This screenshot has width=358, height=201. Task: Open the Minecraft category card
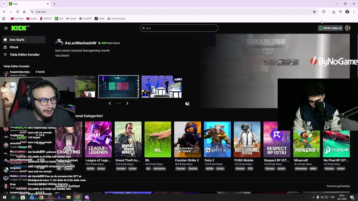pyautogui.click(x=307, y=144)
